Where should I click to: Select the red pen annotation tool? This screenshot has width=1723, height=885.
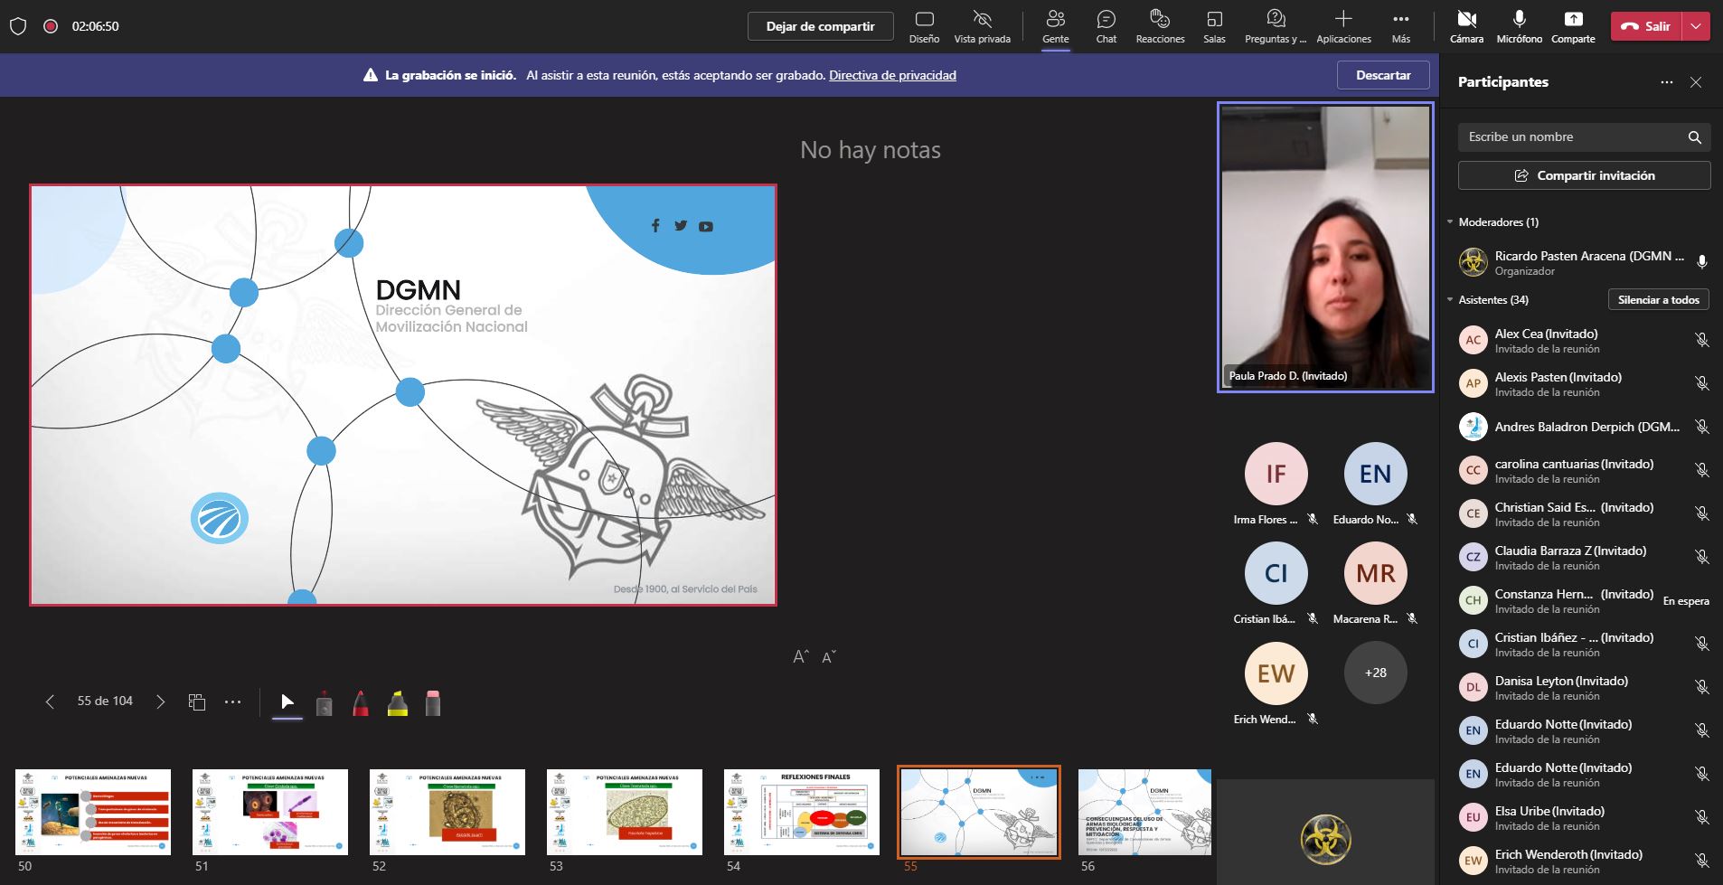click(x=361, y=703)
